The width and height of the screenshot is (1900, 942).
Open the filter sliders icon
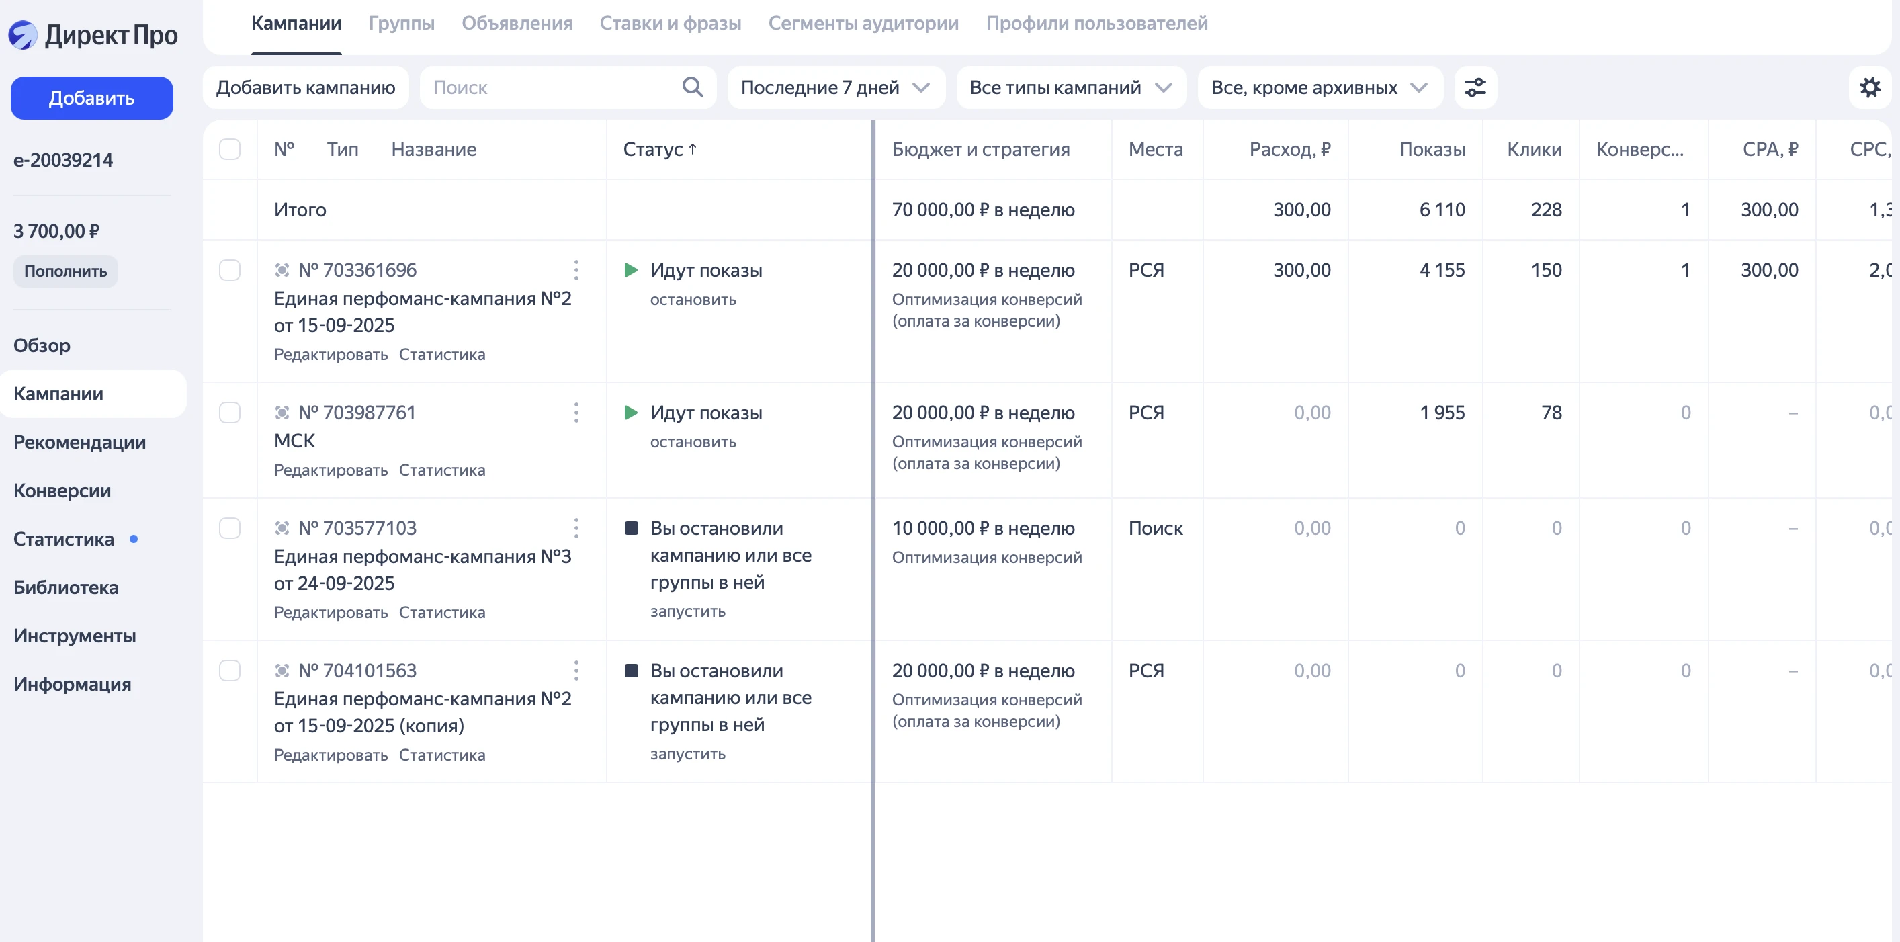coord(1475,87)
